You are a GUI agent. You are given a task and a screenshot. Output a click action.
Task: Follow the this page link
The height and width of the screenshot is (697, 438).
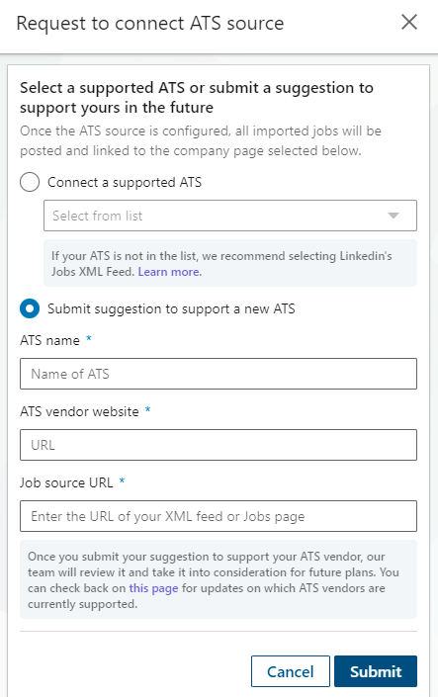click(153, 588)
